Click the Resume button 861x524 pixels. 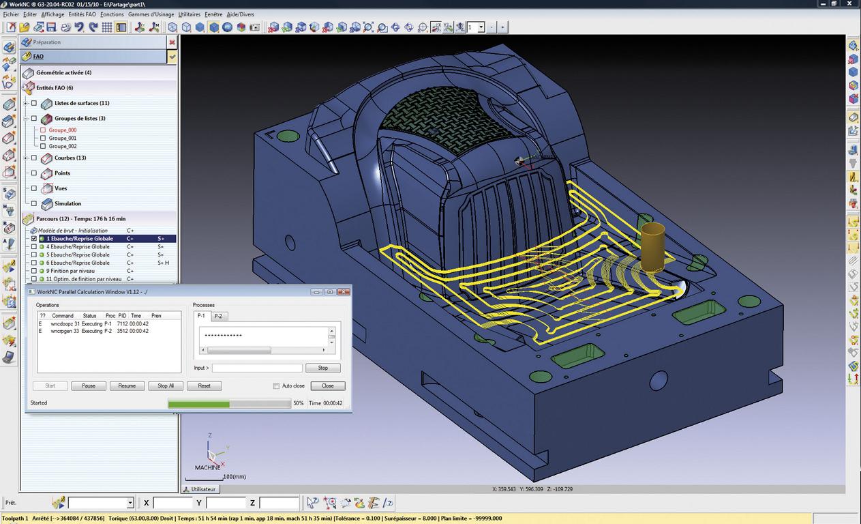127,386
